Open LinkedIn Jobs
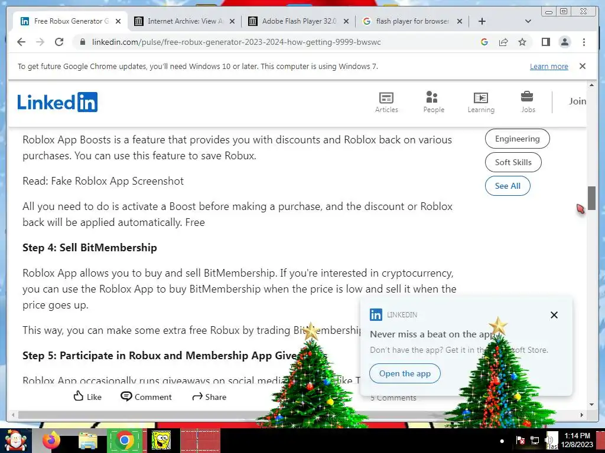This screenshot has height=453, width=605. 528,102
